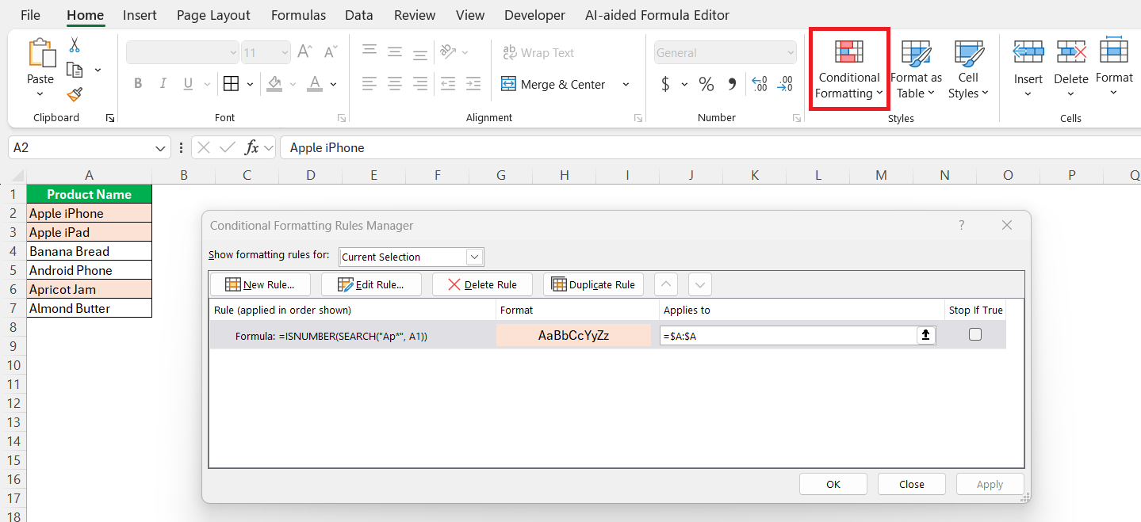Open the Conditional Formatting menu

849,70
